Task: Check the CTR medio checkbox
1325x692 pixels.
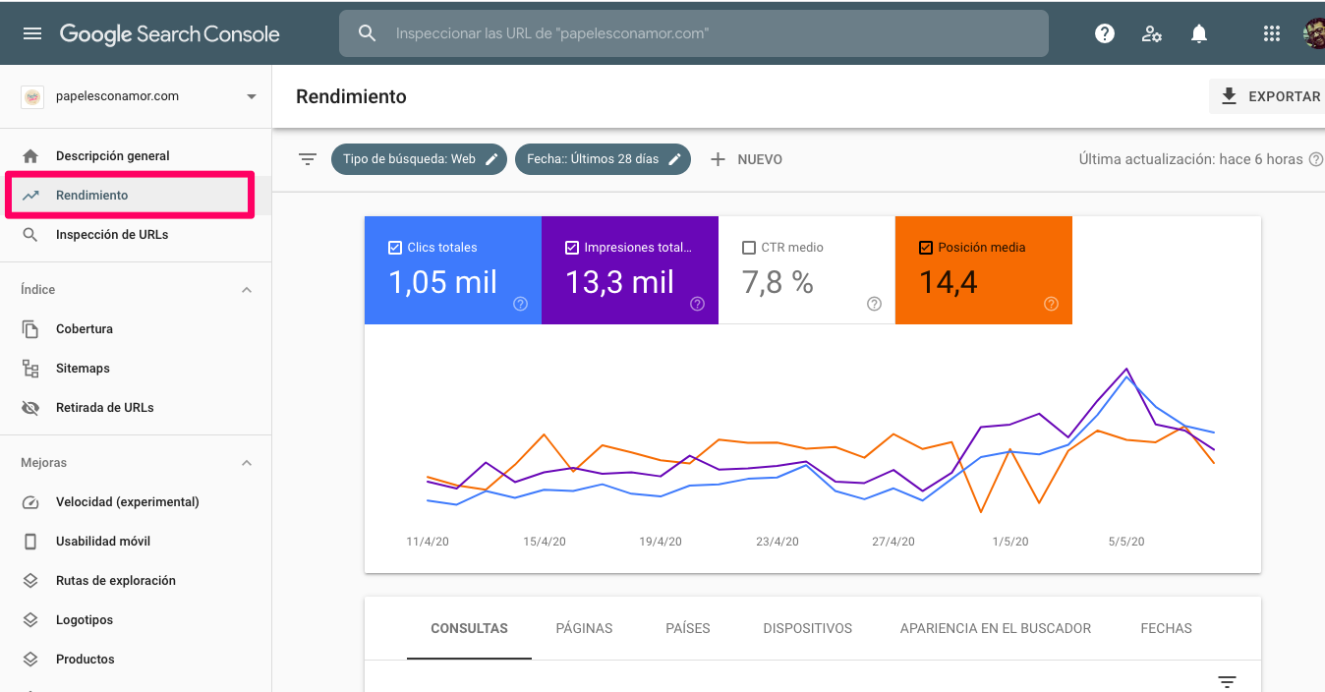Action: 749,248
